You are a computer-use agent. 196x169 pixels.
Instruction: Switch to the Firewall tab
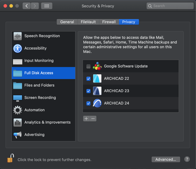109,22
